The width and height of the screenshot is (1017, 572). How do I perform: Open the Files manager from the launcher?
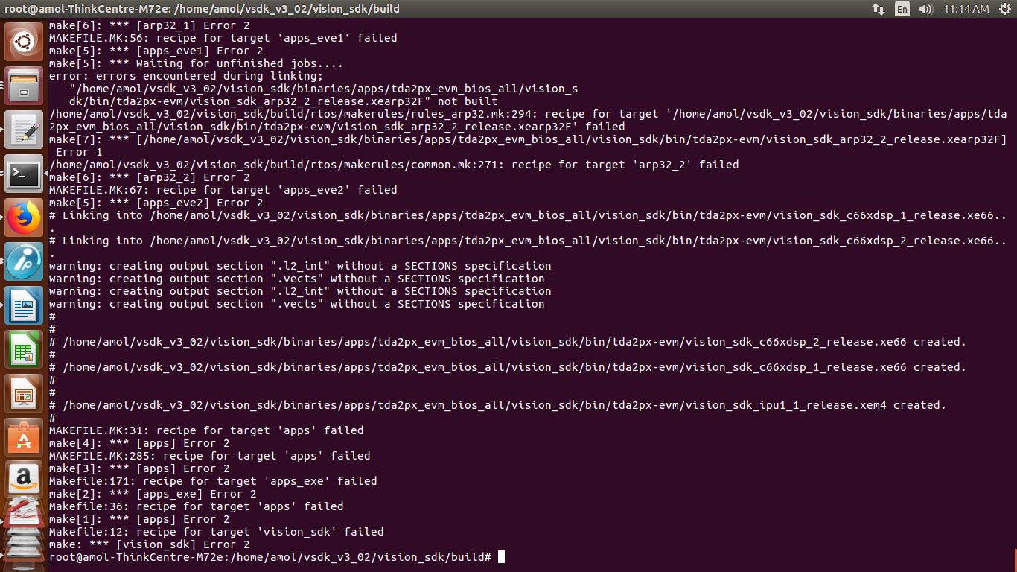24,86
